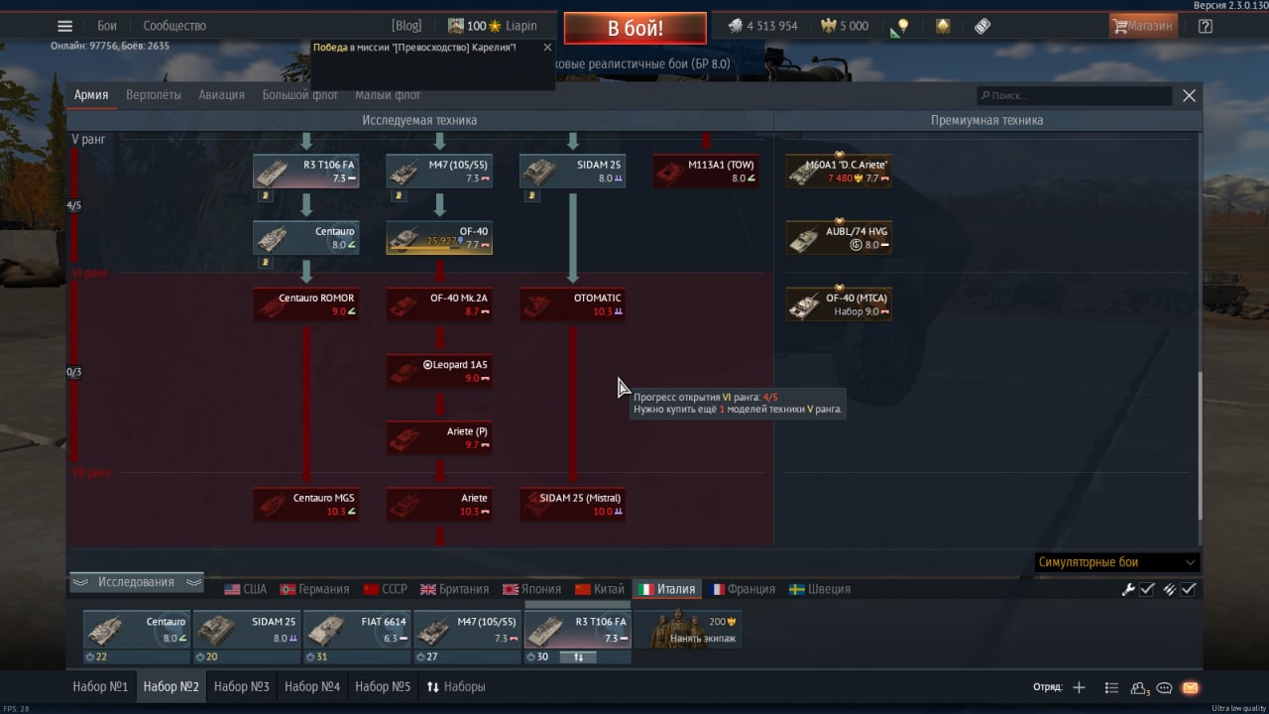Switch to Набор №1 preset
1269x714 pixels.
coord(100,686)
